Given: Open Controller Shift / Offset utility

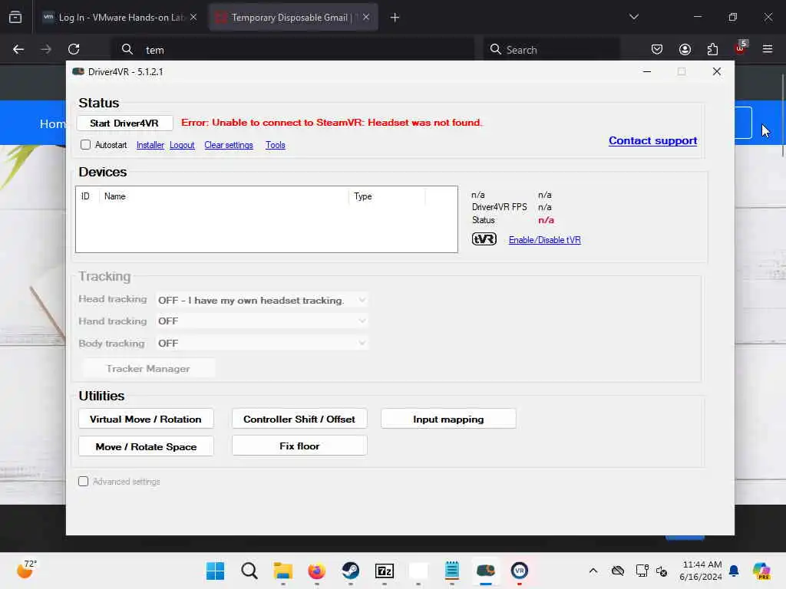Looking at the screenshot, I should coord(299,419).
